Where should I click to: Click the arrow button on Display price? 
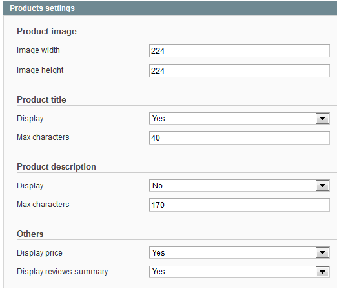pyautogui.click(x=322, y=253)
